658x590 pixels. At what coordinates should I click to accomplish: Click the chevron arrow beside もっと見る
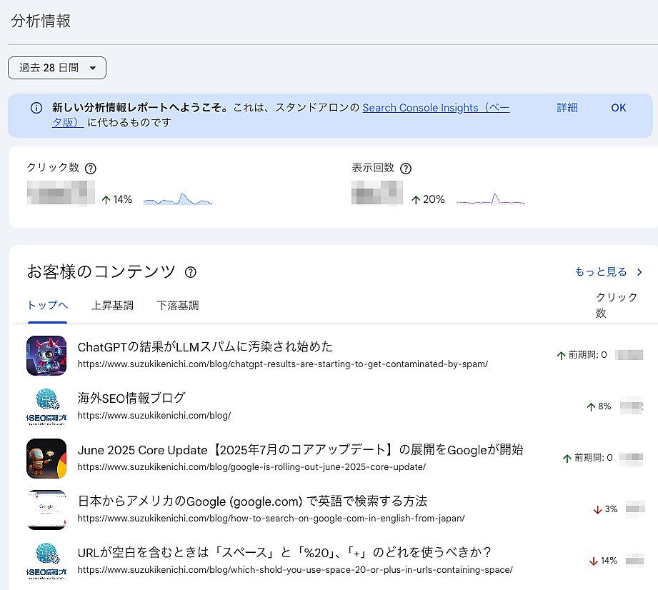tap(639, 272)
